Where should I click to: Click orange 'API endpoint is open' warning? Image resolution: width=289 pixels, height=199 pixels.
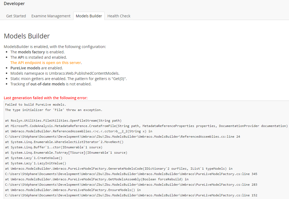tap(46, 63)
